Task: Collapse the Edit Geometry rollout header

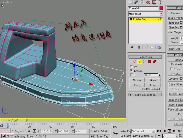Action: pyautogui.click(x=175, y=55)
